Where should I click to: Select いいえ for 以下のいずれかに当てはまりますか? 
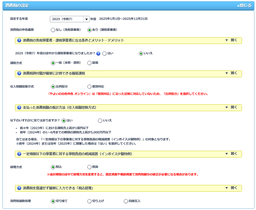point(100,121)
